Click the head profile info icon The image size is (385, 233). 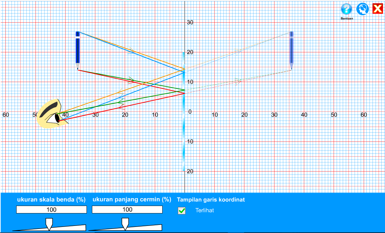click(362, 9)
